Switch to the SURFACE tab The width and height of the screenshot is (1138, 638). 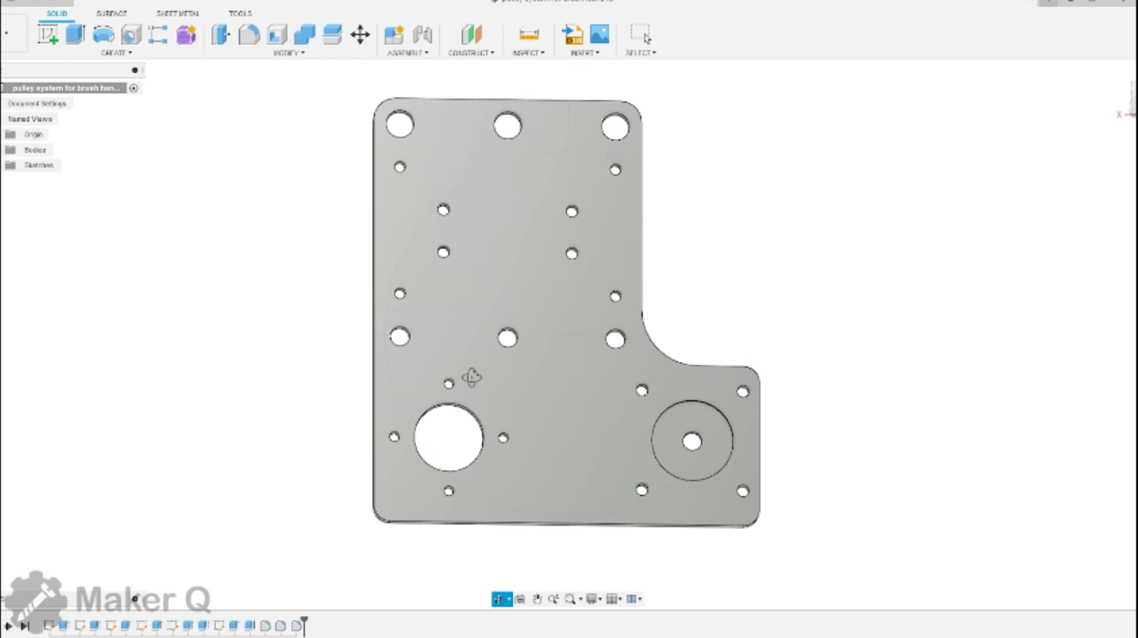111,13
